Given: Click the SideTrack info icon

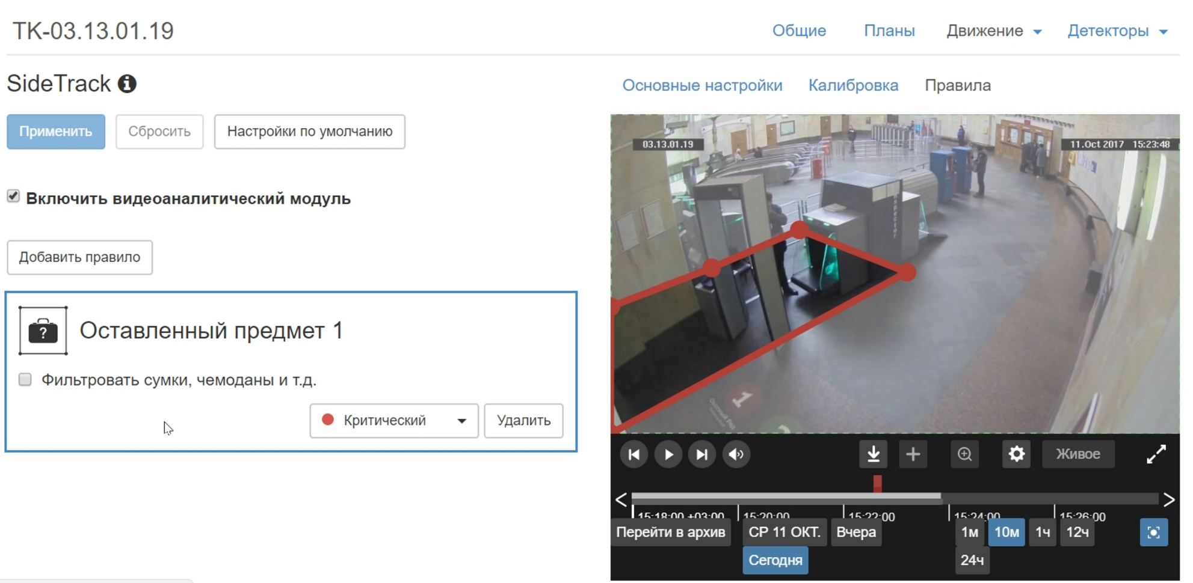Looking at the screenshot, I should (x=127, y=84).
